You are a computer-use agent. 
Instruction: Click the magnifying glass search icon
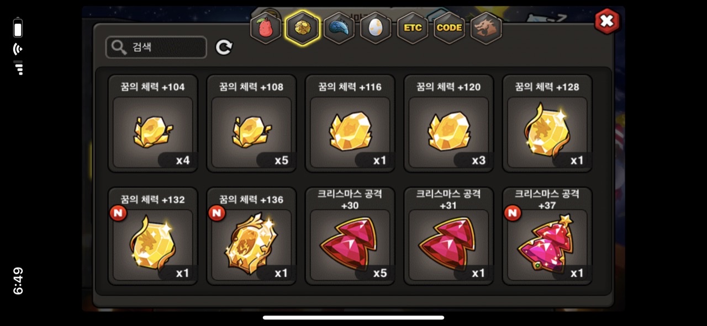(119, 47)
